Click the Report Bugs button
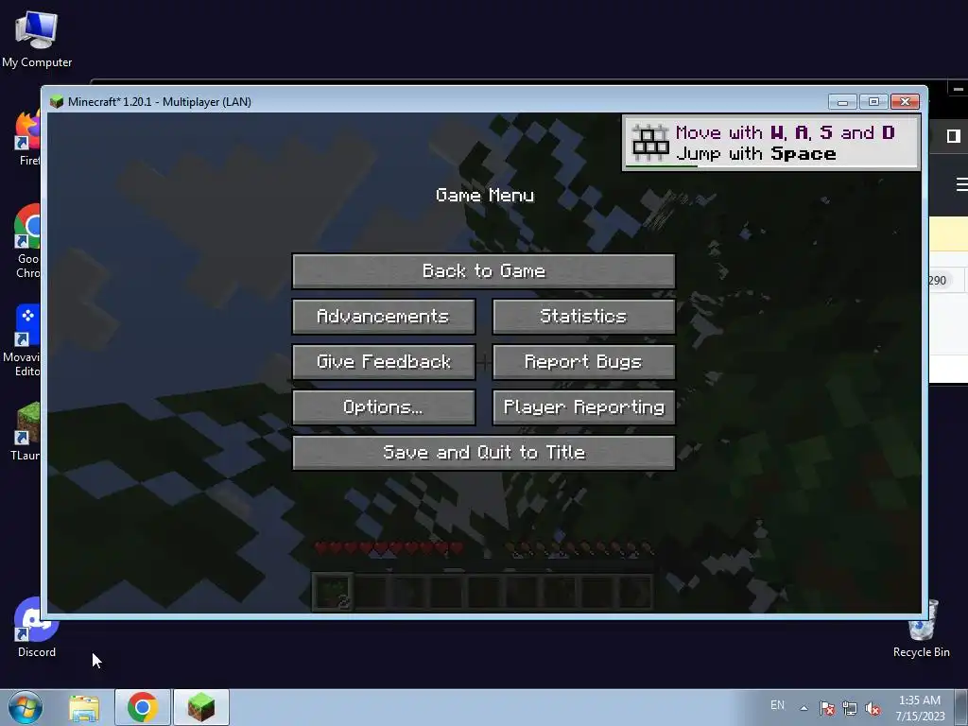The image size is (968, 726). click(583, 362)
